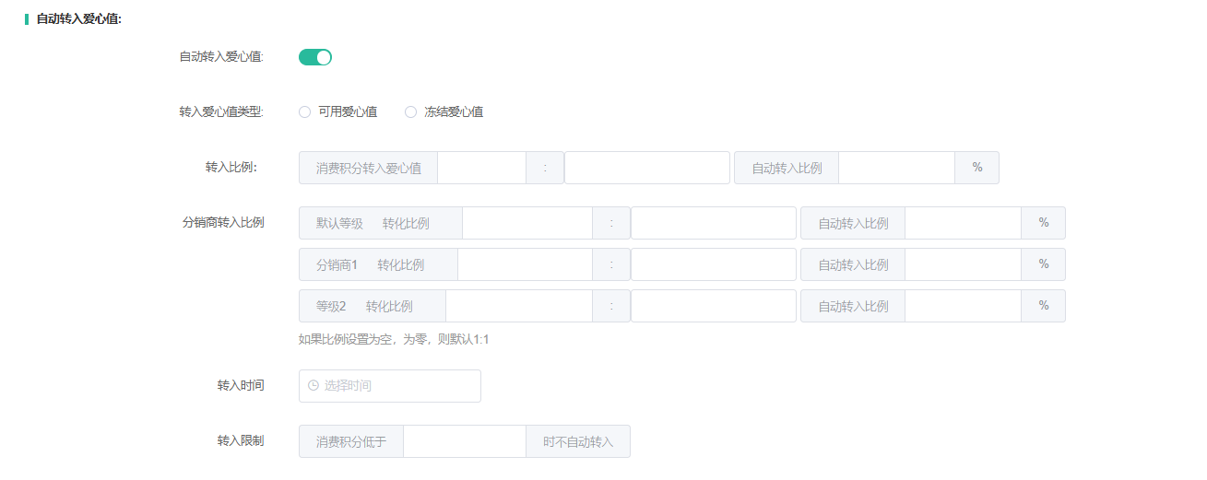Select the 冻结爱心值 radio option

click(x=411, y=112)
